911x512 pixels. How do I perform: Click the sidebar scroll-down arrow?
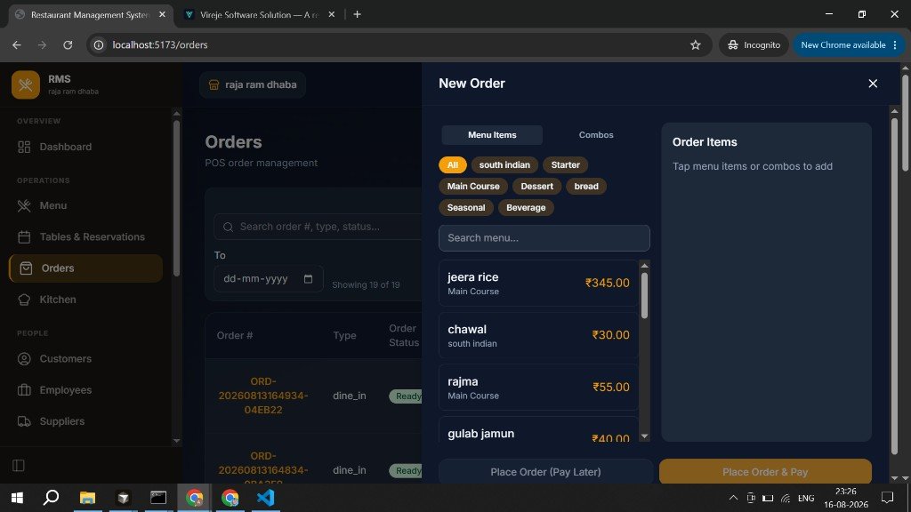click(x=177, y=441)
